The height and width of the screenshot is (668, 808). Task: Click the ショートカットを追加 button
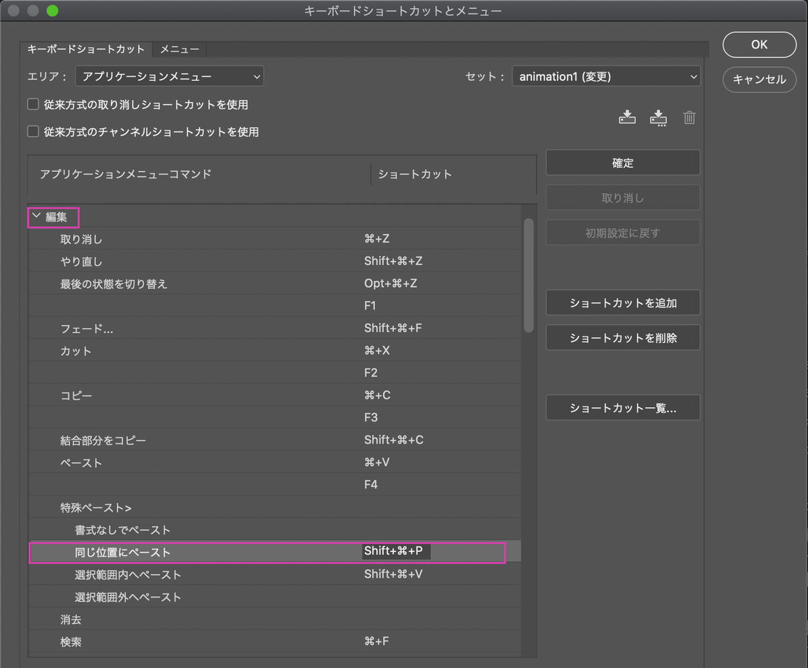click(x=623, y=303)
